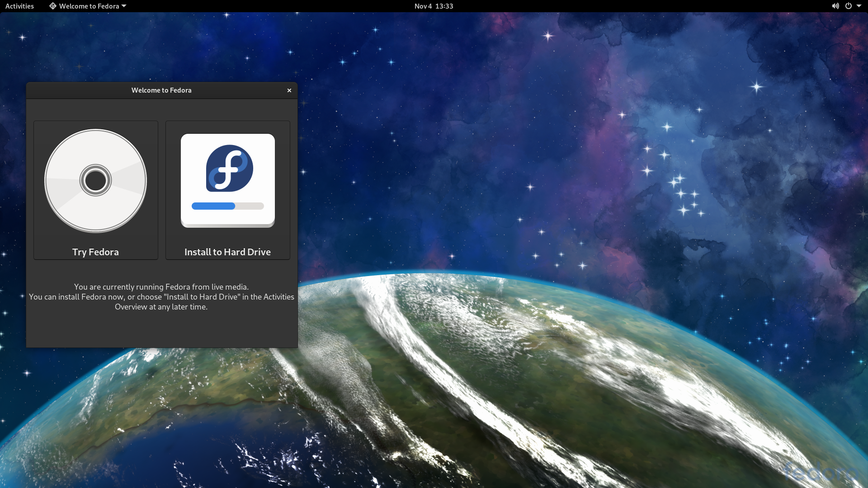Click the Welcome to Fedora title bar text
This screenshot has width=868, height=488.
point(161,90)
